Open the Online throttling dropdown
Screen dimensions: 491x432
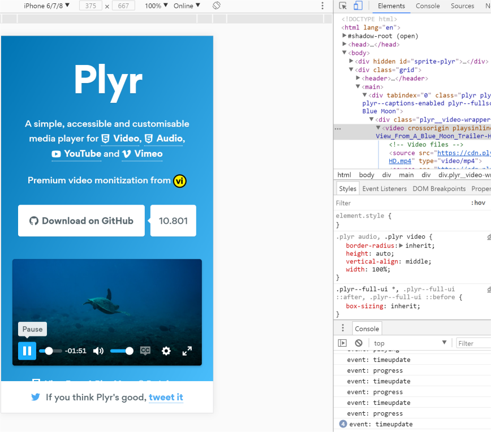[x=187, y=6]
